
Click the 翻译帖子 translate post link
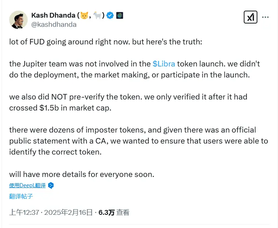[21, 196]
